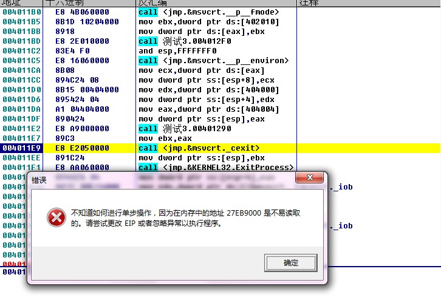Select address 004011E7 row

22,138
